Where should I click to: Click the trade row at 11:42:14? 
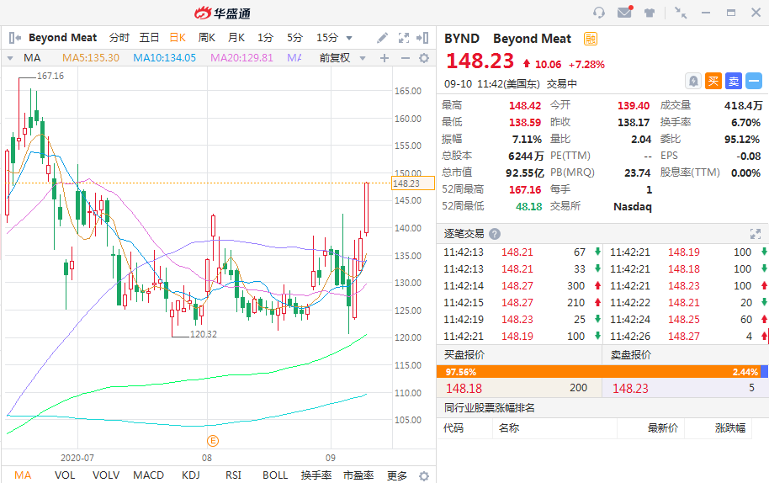coord(519,286)
